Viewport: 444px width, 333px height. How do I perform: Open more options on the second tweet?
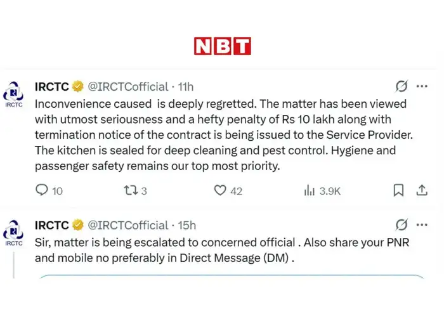point(422,225)
